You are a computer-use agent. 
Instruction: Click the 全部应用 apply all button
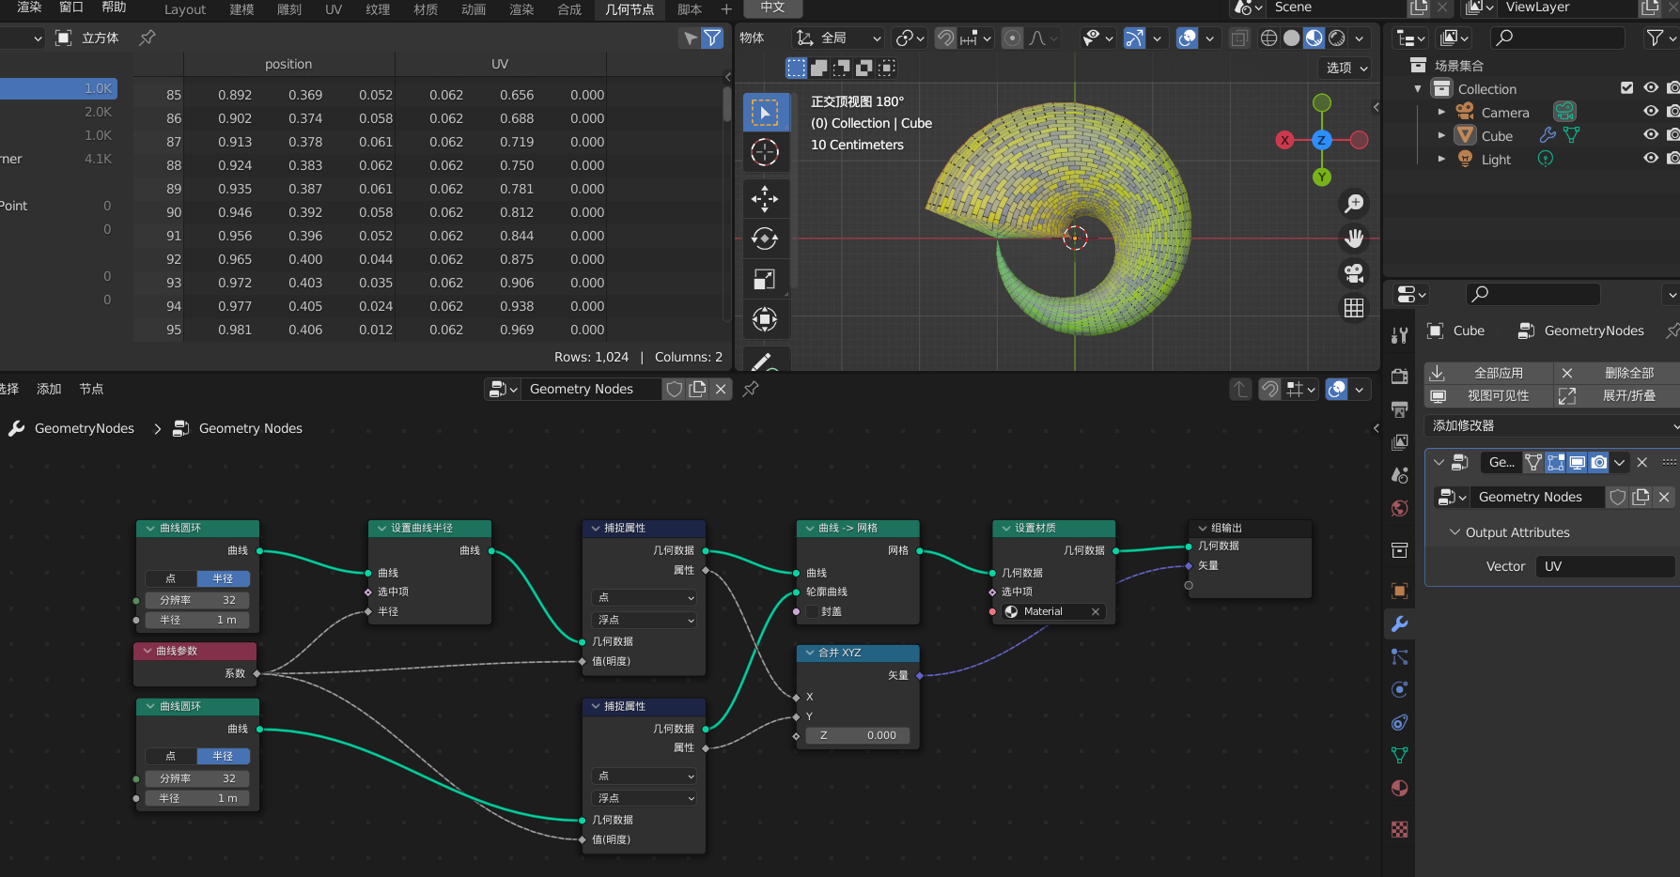[1498, 373]
